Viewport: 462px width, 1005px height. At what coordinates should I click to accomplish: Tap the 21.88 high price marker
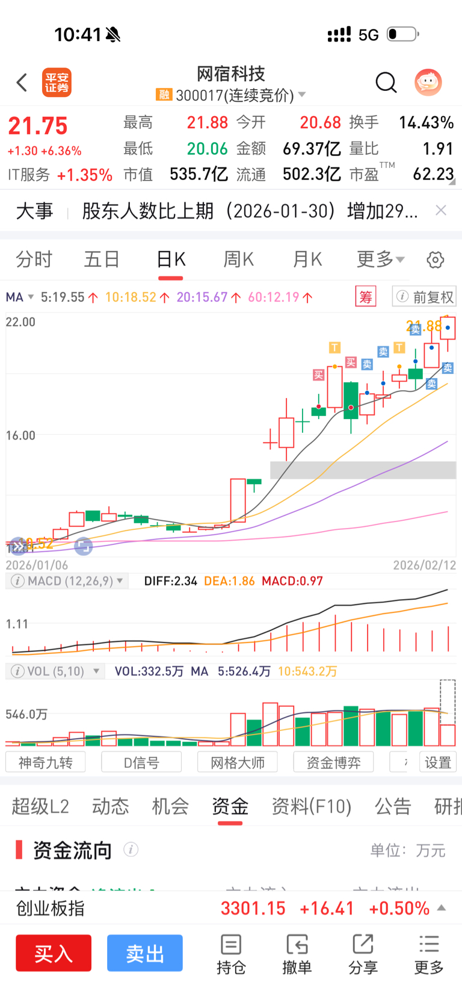tap(424, 327)
